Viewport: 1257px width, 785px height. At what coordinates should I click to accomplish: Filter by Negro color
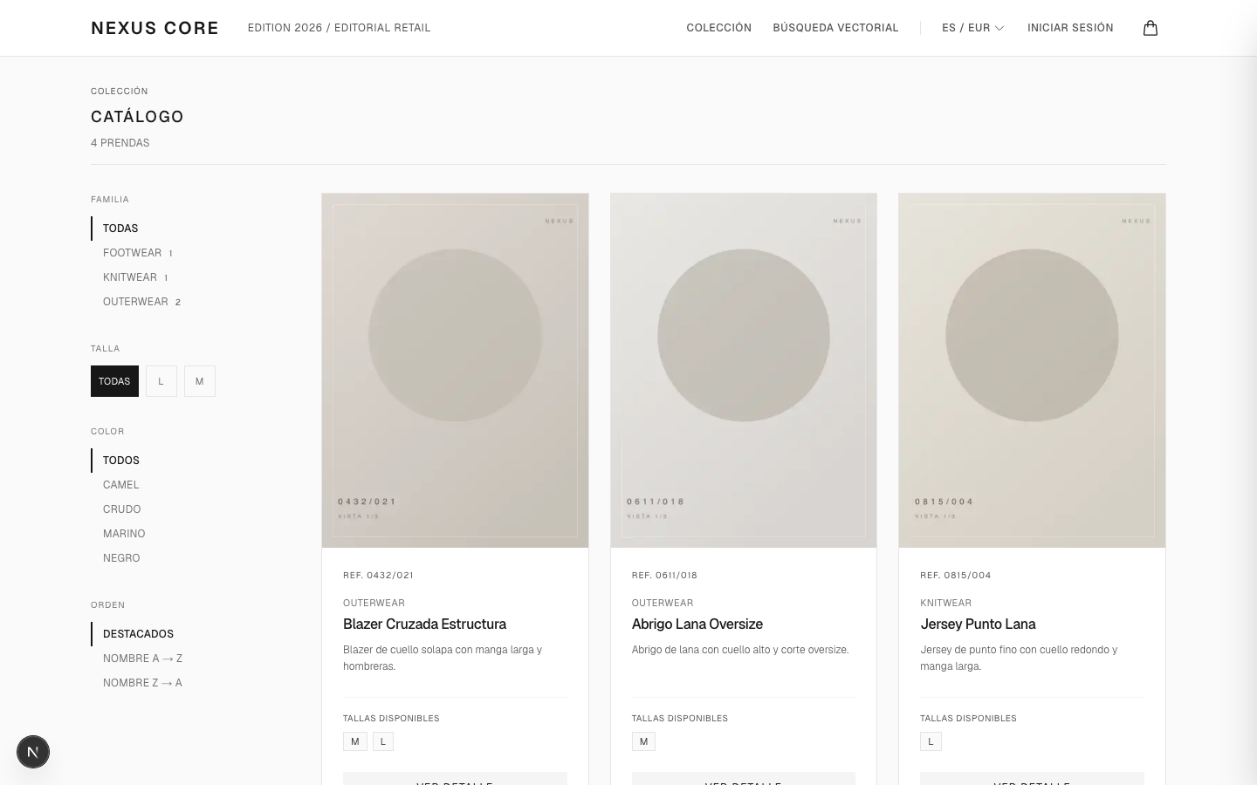(x=121, y=558)
